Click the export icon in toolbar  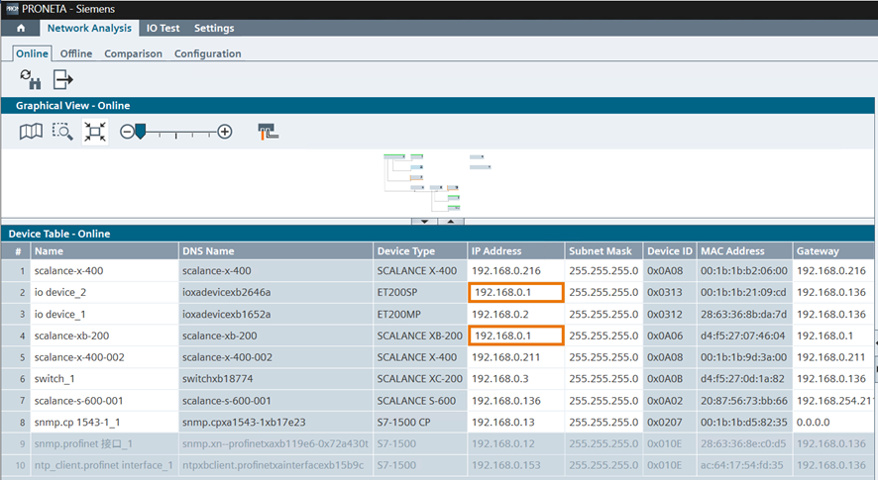coord(62,79)
